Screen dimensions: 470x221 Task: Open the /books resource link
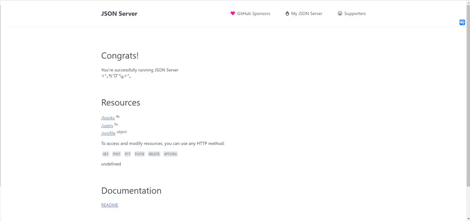pyautogui.click(x=108, y=118)
